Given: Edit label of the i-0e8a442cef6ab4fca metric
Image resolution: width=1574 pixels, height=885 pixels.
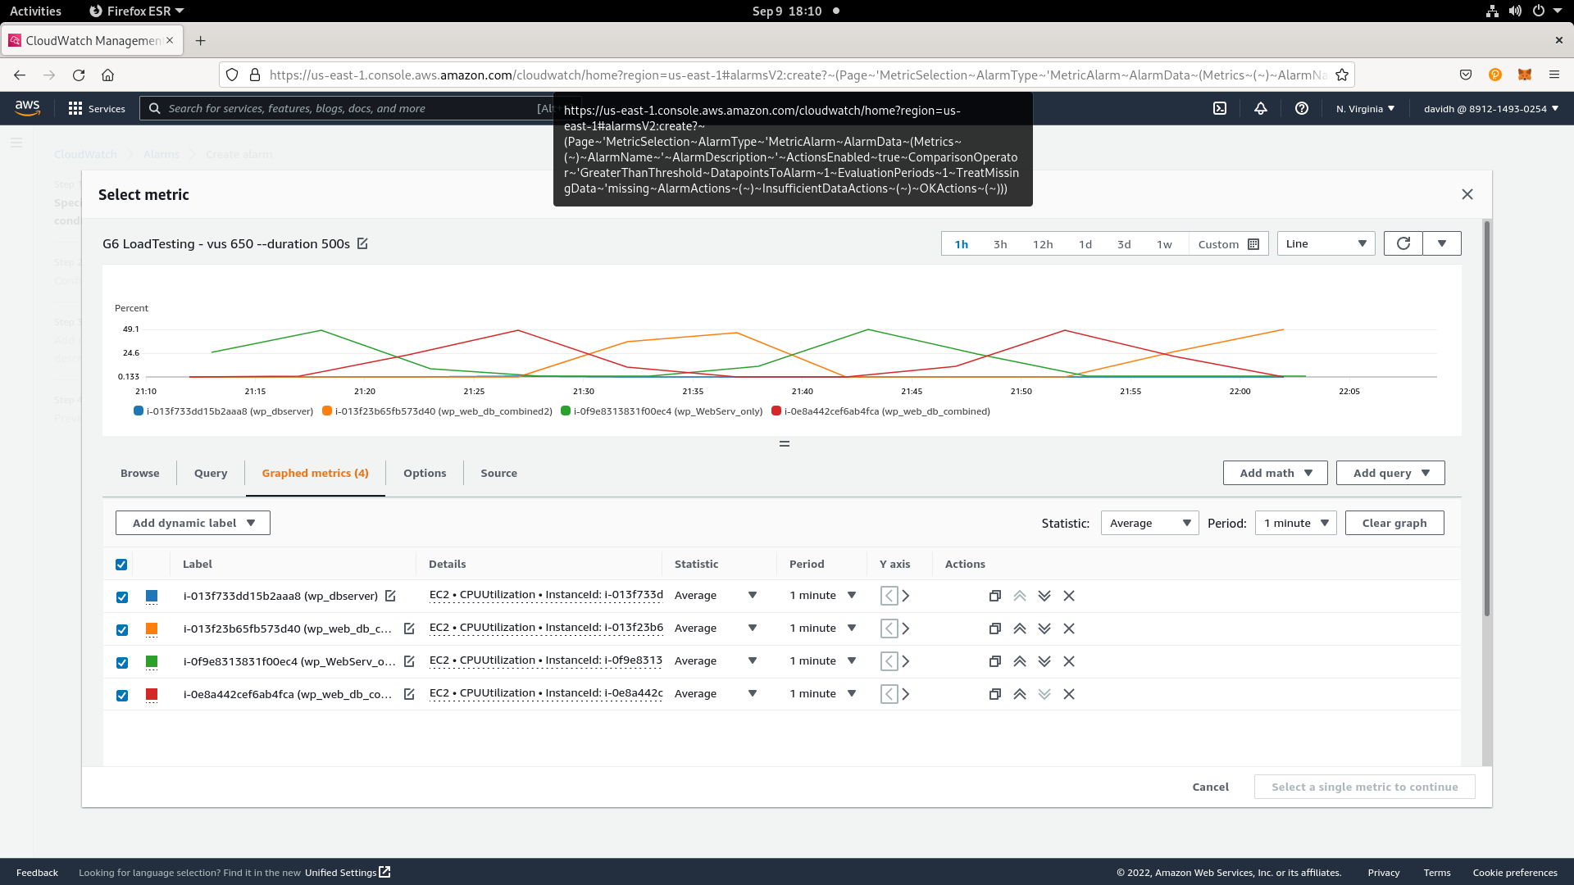Looking at the screenshot, I should click(408, 694).
